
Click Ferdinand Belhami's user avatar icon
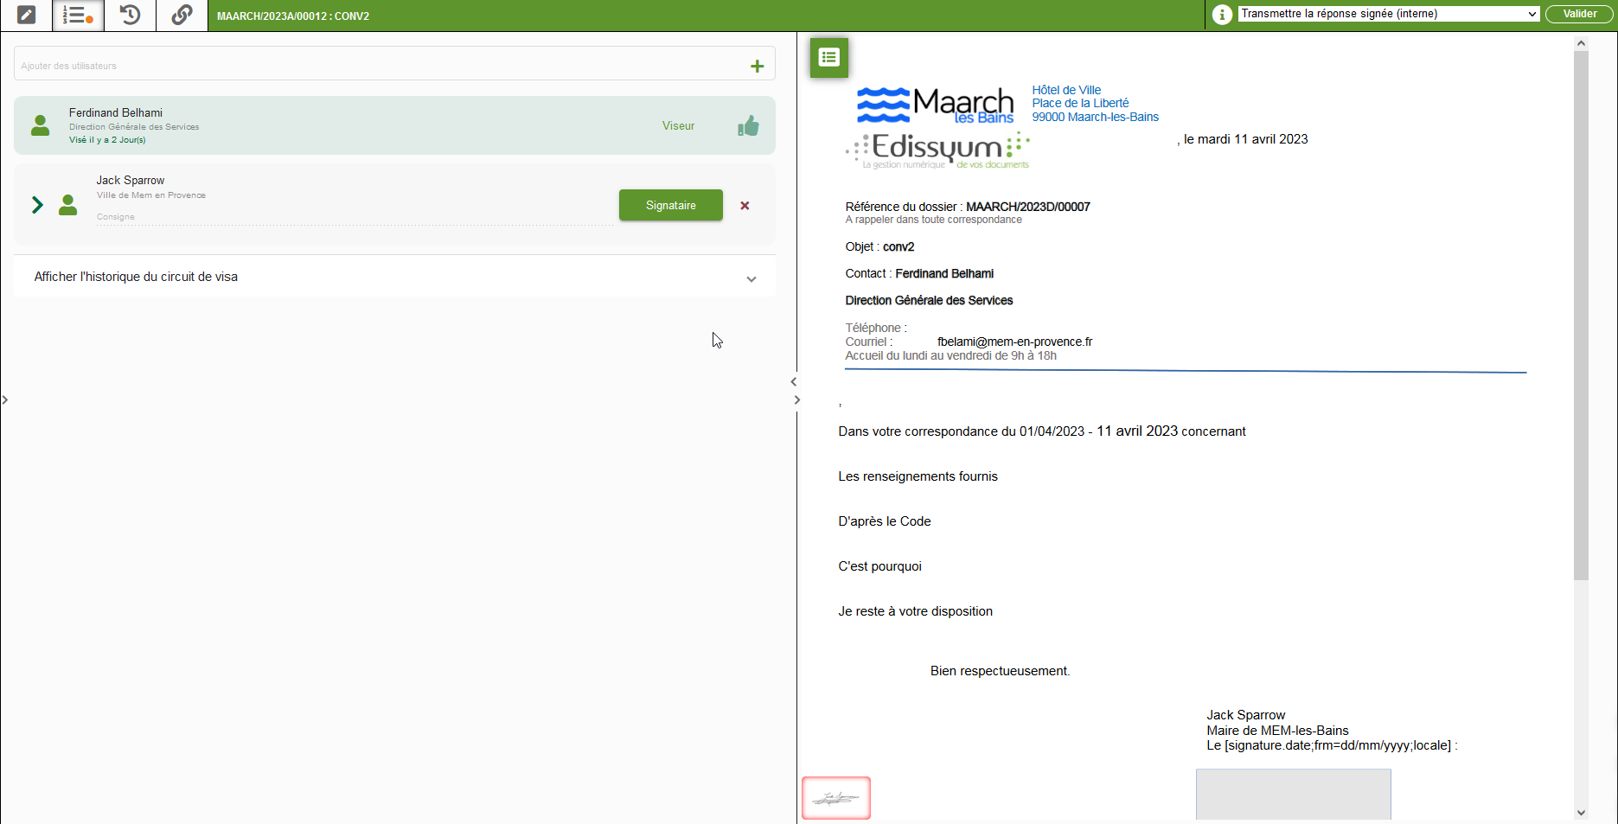coord(41,126)
